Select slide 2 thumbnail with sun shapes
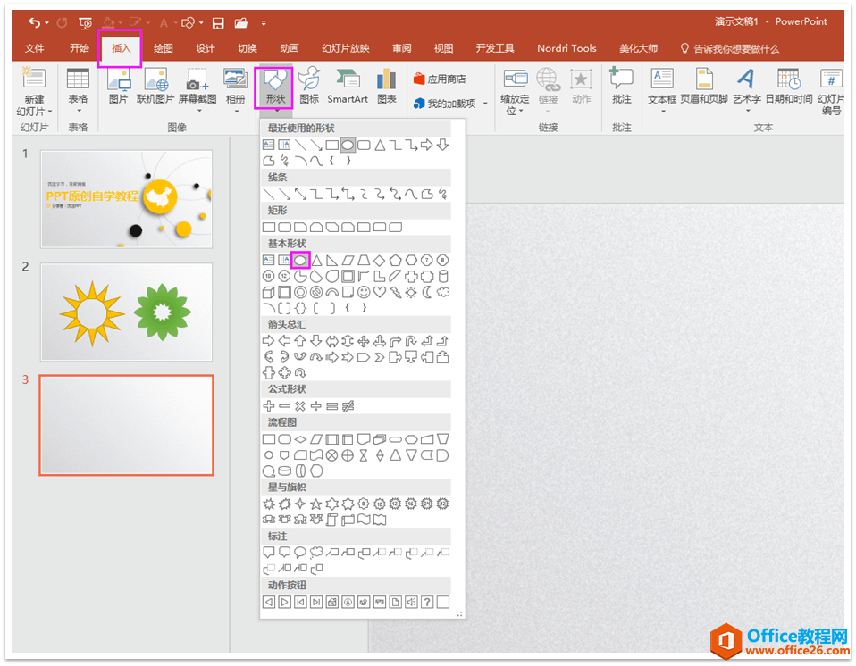The height and width of the screenshot is (666, 856). pyautogui.click(x=127, y=312)
